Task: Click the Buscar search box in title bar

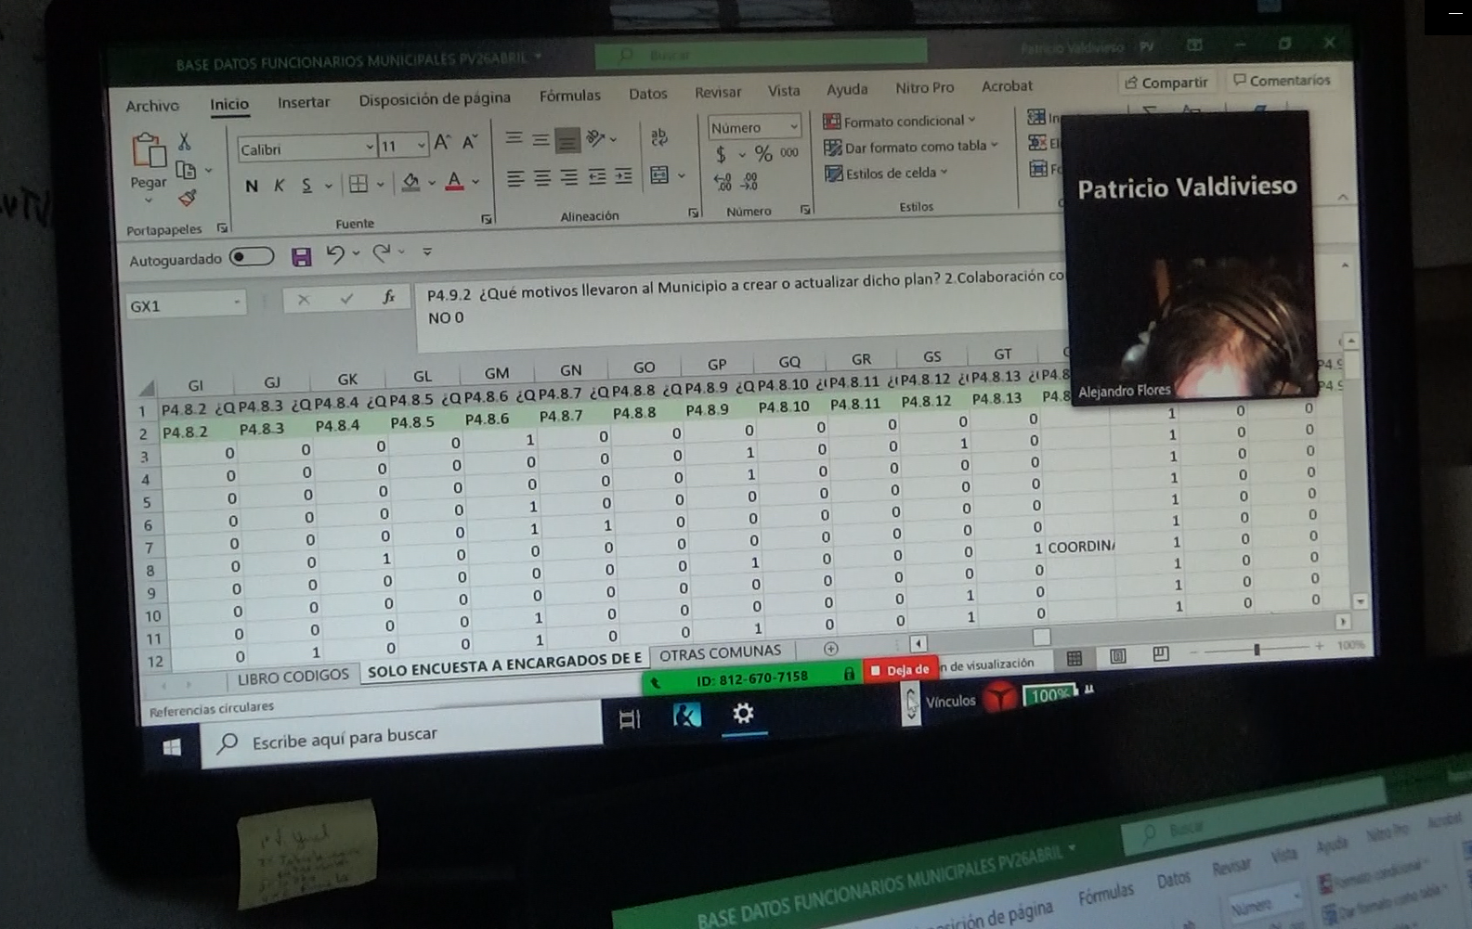Action: 761,54
